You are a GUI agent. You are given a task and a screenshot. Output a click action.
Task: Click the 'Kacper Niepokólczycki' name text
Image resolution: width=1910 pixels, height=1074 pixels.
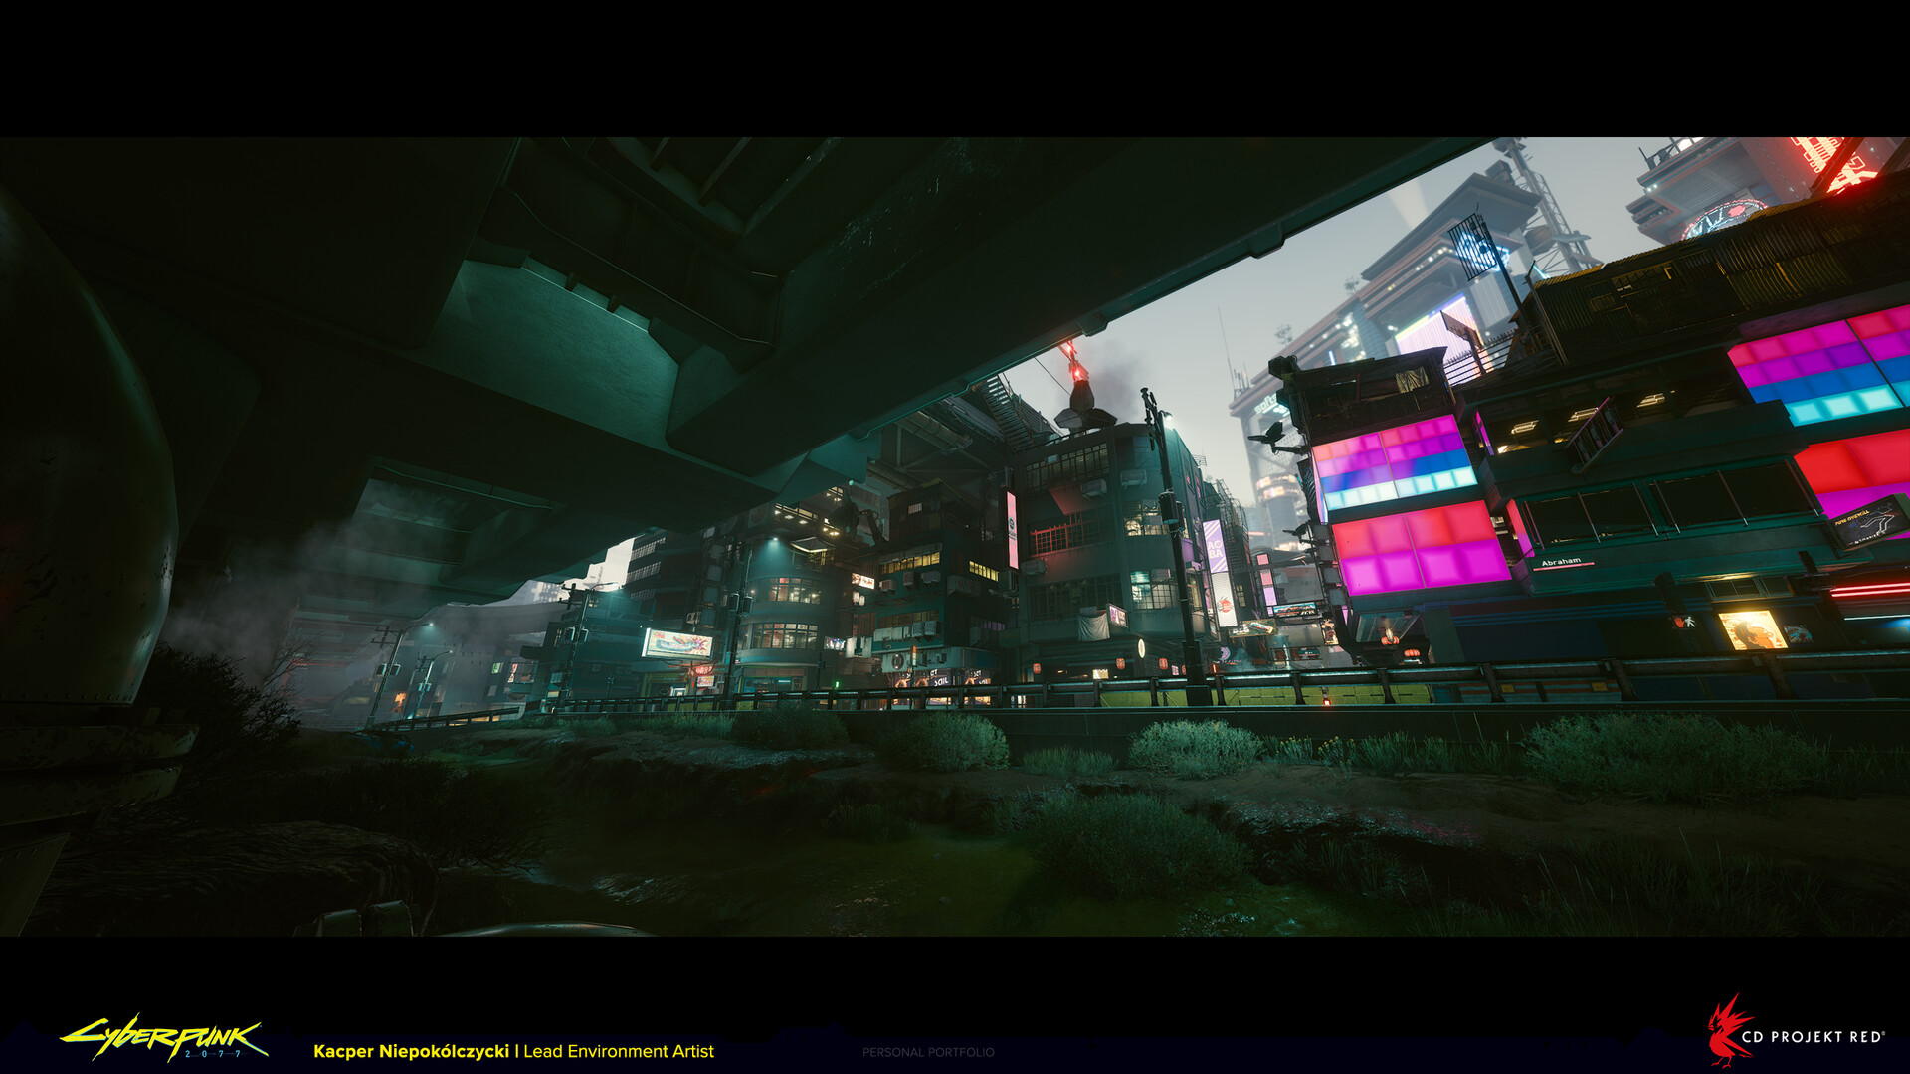click(411, 1051)
